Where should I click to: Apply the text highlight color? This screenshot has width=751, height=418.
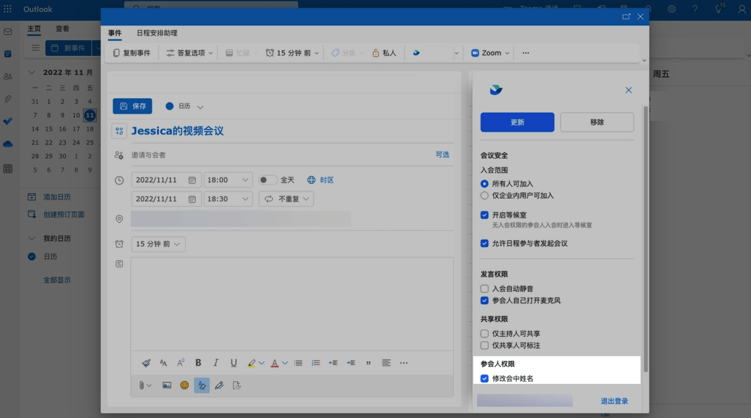(x=251, y=363)
